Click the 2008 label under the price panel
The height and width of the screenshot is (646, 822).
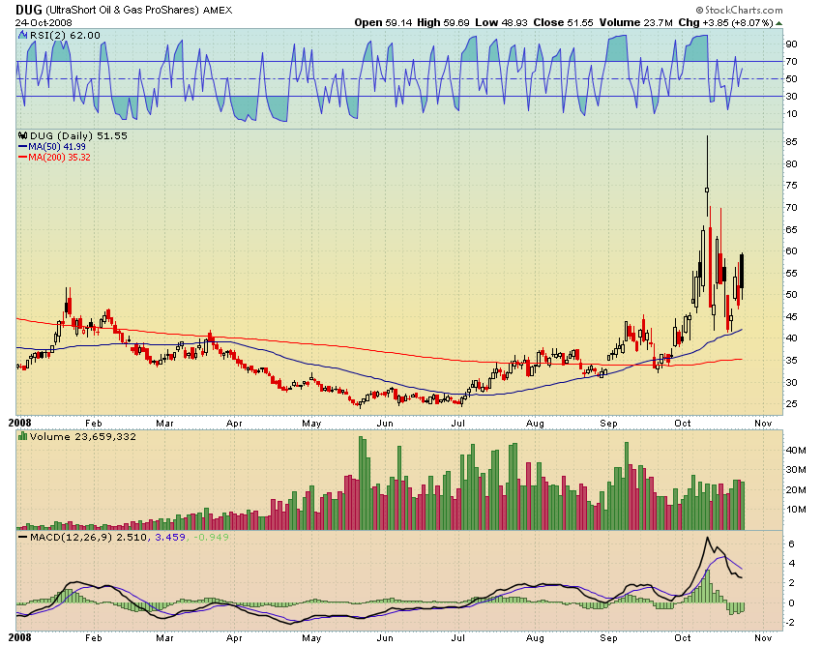(19, 423)
